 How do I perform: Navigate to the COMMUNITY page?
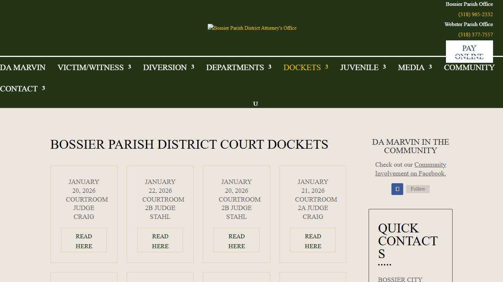click(x=469, y=67)
